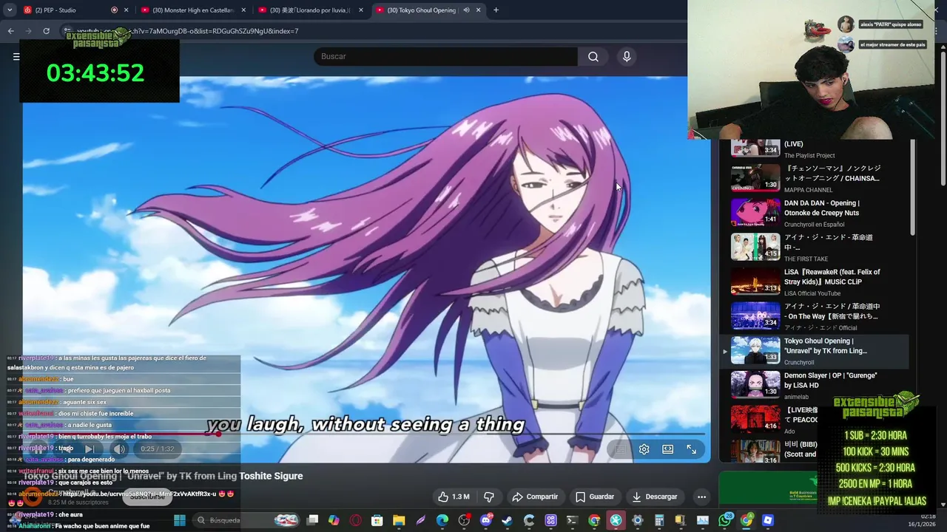Click the taskbar Búsqueda search box
Screen dimensions: 947x532
point(247,520)
